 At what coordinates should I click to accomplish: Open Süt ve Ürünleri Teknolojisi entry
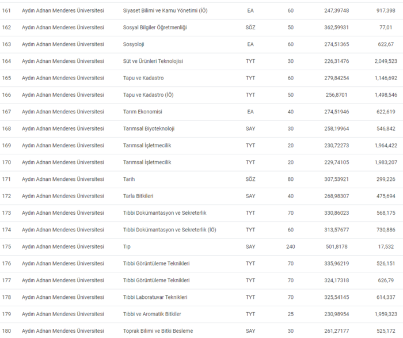click(153, 61)
